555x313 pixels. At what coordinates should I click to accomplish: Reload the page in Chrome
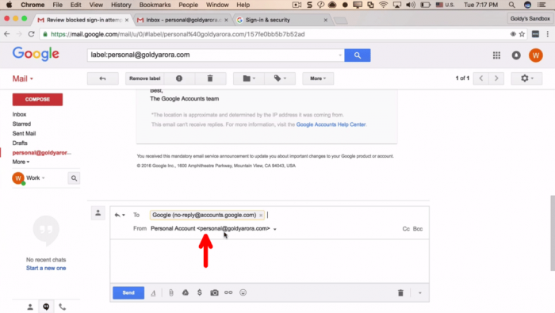click(31, 34)
